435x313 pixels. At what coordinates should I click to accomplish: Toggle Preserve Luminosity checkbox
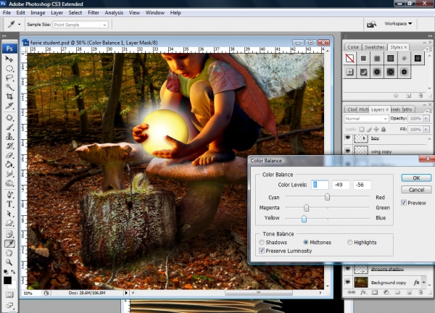(x=261, y=251)
